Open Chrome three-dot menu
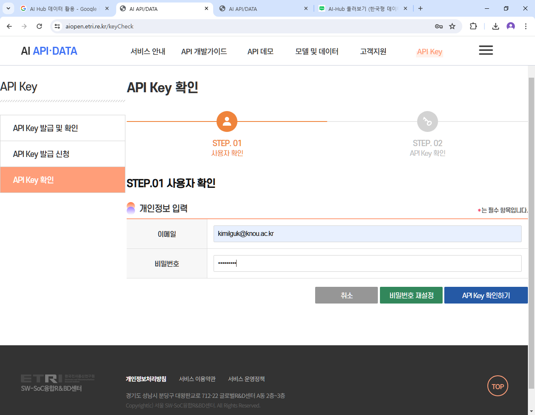 click(526, 26)
